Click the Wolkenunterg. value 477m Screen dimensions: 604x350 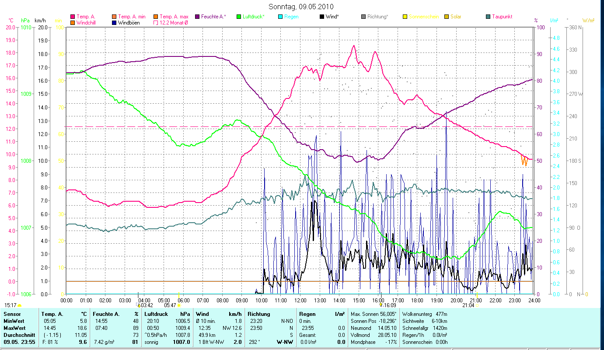[441, 314]
